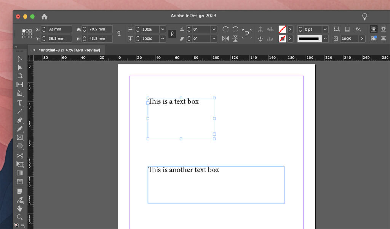The height and width of the screenshot is (229, 390).
Task: Select the Line tool
Action: coord(20,112)
